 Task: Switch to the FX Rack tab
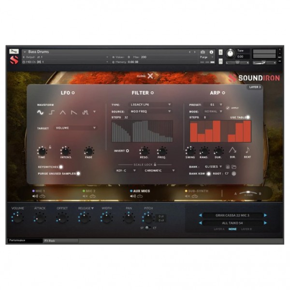point(61,241)
